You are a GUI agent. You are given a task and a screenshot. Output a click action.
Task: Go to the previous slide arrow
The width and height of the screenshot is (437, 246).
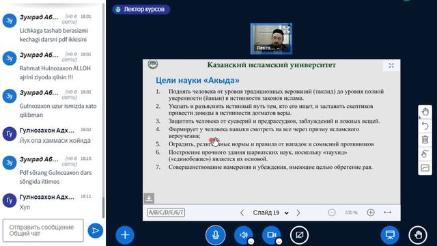[x=242, y=213]
